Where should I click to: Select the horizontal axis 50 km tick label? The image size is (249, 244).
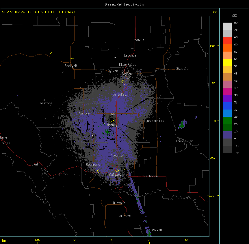[x=149, y=240]
